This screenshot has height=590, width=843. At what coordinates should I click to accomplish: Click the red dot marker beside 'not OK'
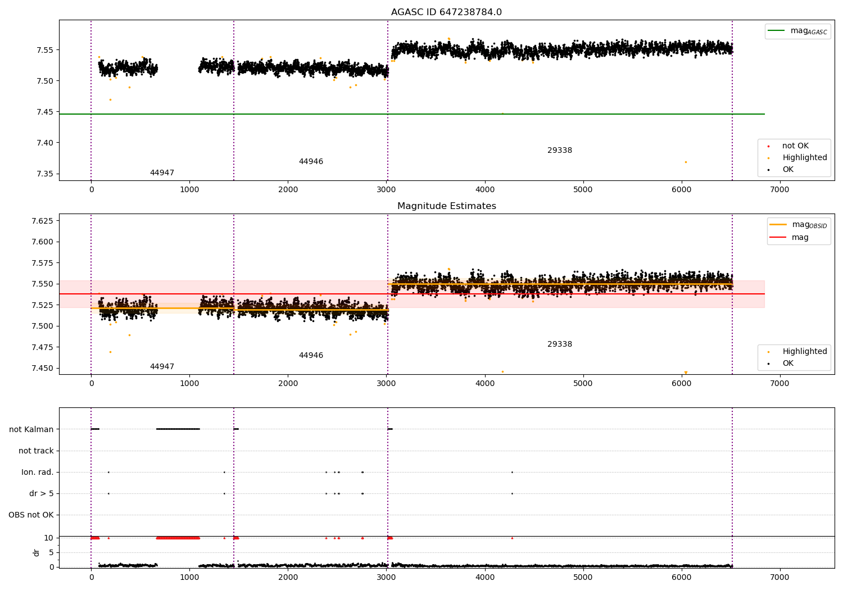[768, 146]
